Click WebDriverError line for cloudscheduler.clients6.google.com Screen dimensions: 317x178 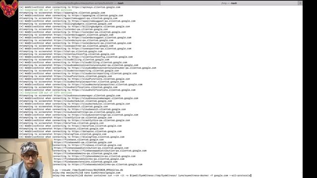click(75, 103)
